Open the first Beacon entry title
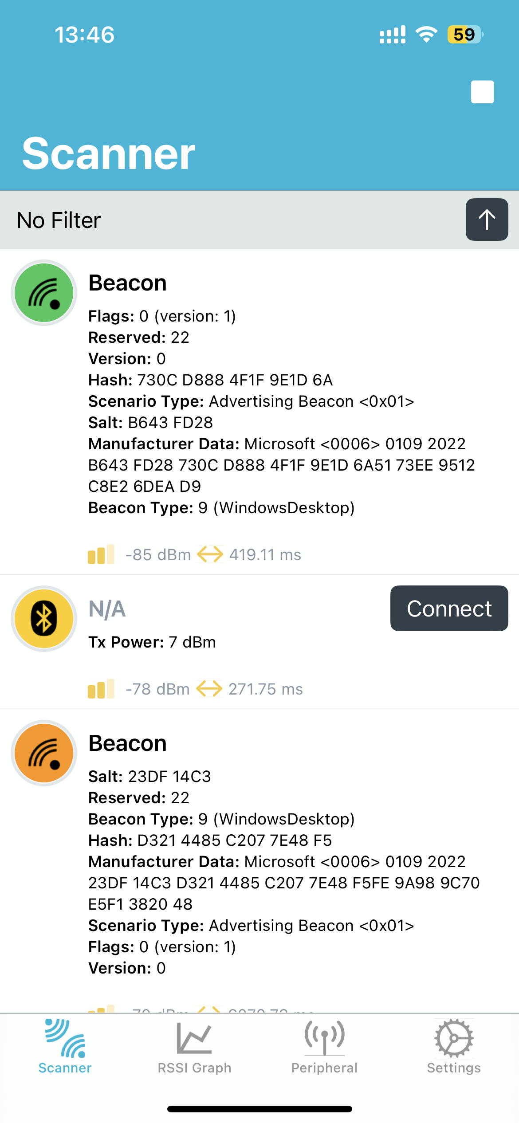 click(128, 283)
